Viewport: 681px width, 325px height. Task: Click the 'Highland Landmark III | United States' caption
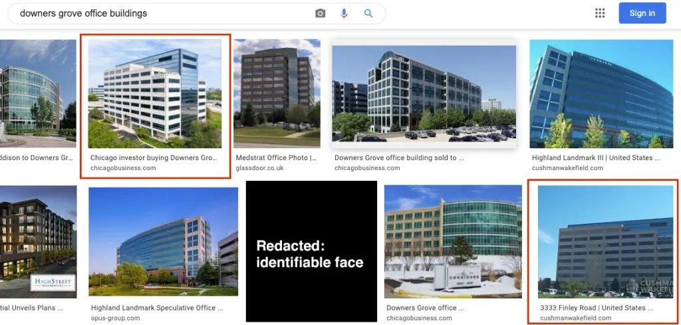point(596,158)
